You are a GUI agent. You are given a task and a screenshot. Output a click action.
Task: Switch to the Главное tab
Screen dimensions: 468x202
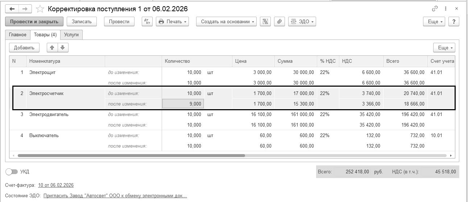(x=18, y=34)
